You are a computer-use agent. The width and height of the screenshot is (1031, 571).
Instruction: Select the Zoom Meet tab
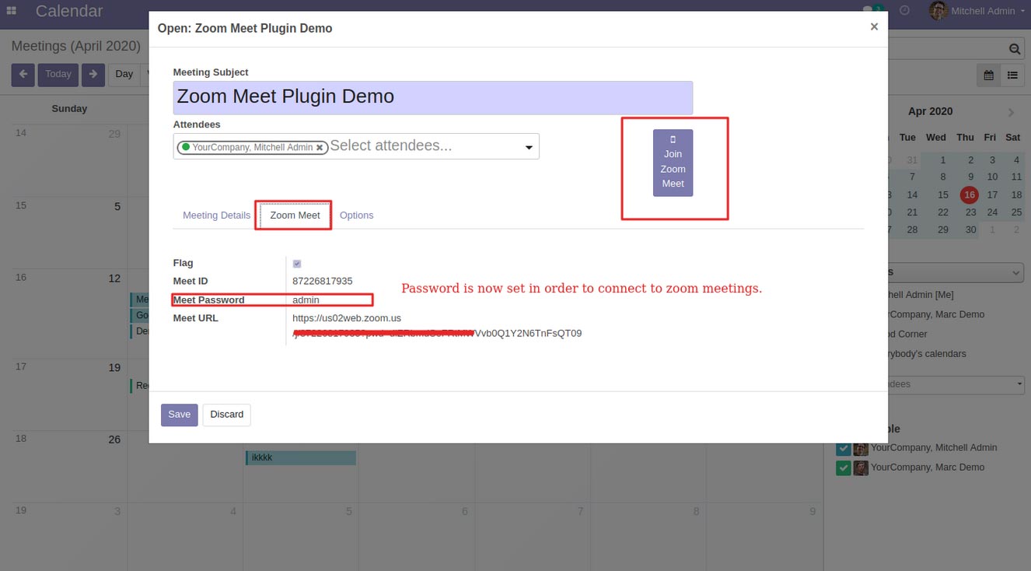(295, 215)
